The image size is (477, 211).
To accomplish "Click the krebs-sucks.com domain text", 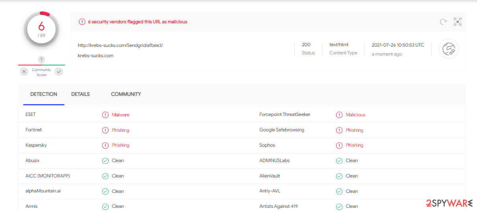I will (95, 56).
